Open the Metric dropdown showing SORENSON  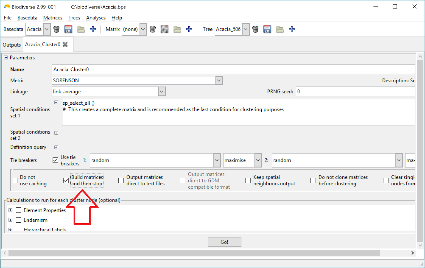coord(219,80)
